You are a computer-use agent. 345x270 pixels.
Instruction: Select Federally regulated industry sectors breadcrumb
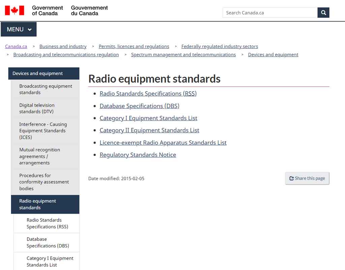point(219,46)
